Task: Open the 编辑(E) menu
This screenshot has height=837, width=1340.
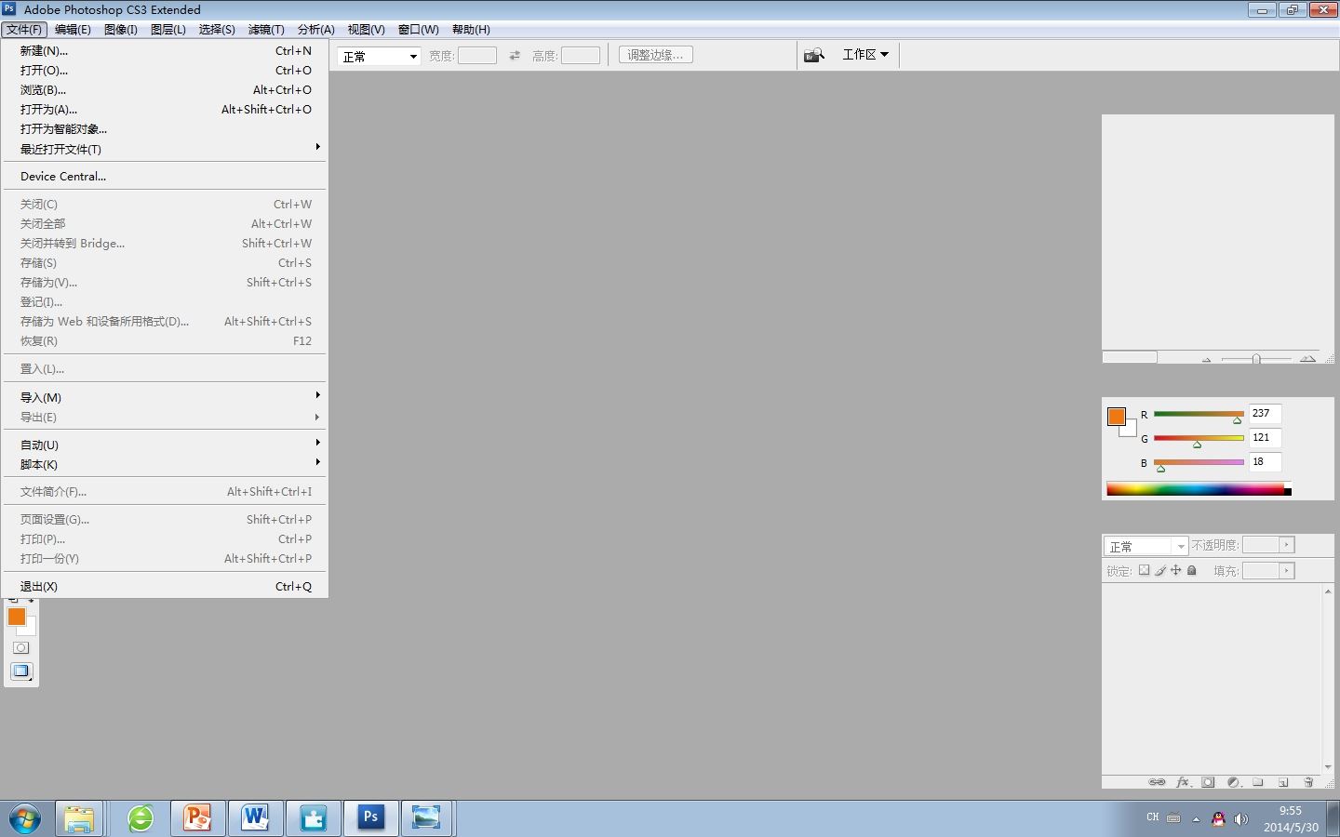Action: [73, 30]
